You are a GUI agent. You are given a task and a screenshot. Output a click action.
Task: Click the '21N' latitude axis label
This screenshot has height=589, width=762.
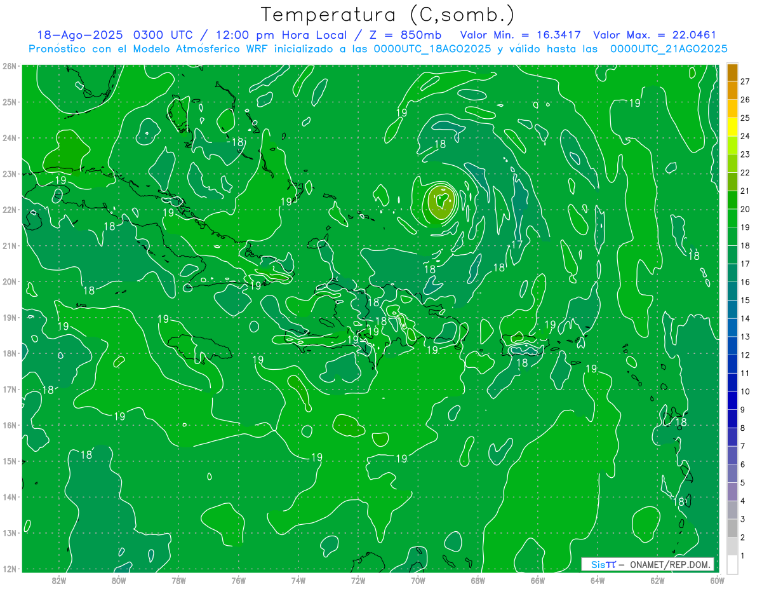pyautogui.click(x=10, y=245)
